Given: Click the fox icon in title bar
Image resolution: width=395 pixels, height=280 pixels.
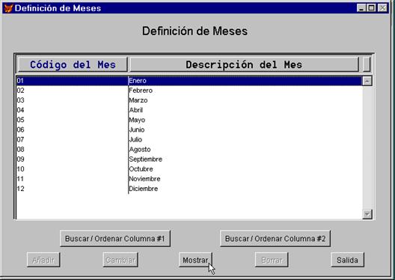Looking at the screenshot, I should [x=8, y=8].
